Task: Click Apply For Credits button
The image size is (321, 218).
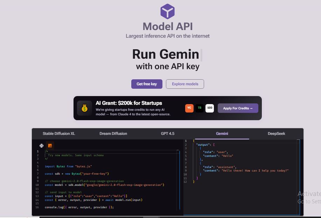Action: [x=238, y=108]
